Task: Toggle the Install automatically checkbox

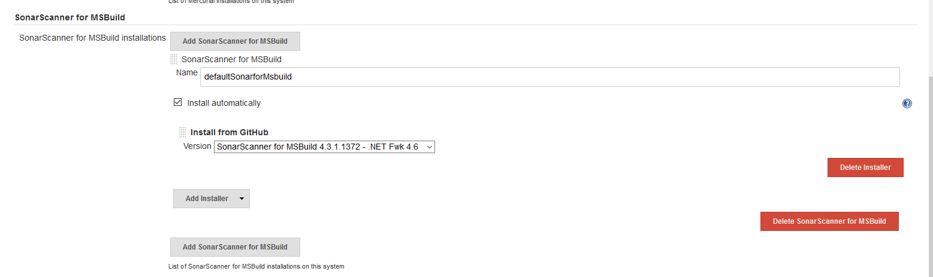Action: [177, 102]
